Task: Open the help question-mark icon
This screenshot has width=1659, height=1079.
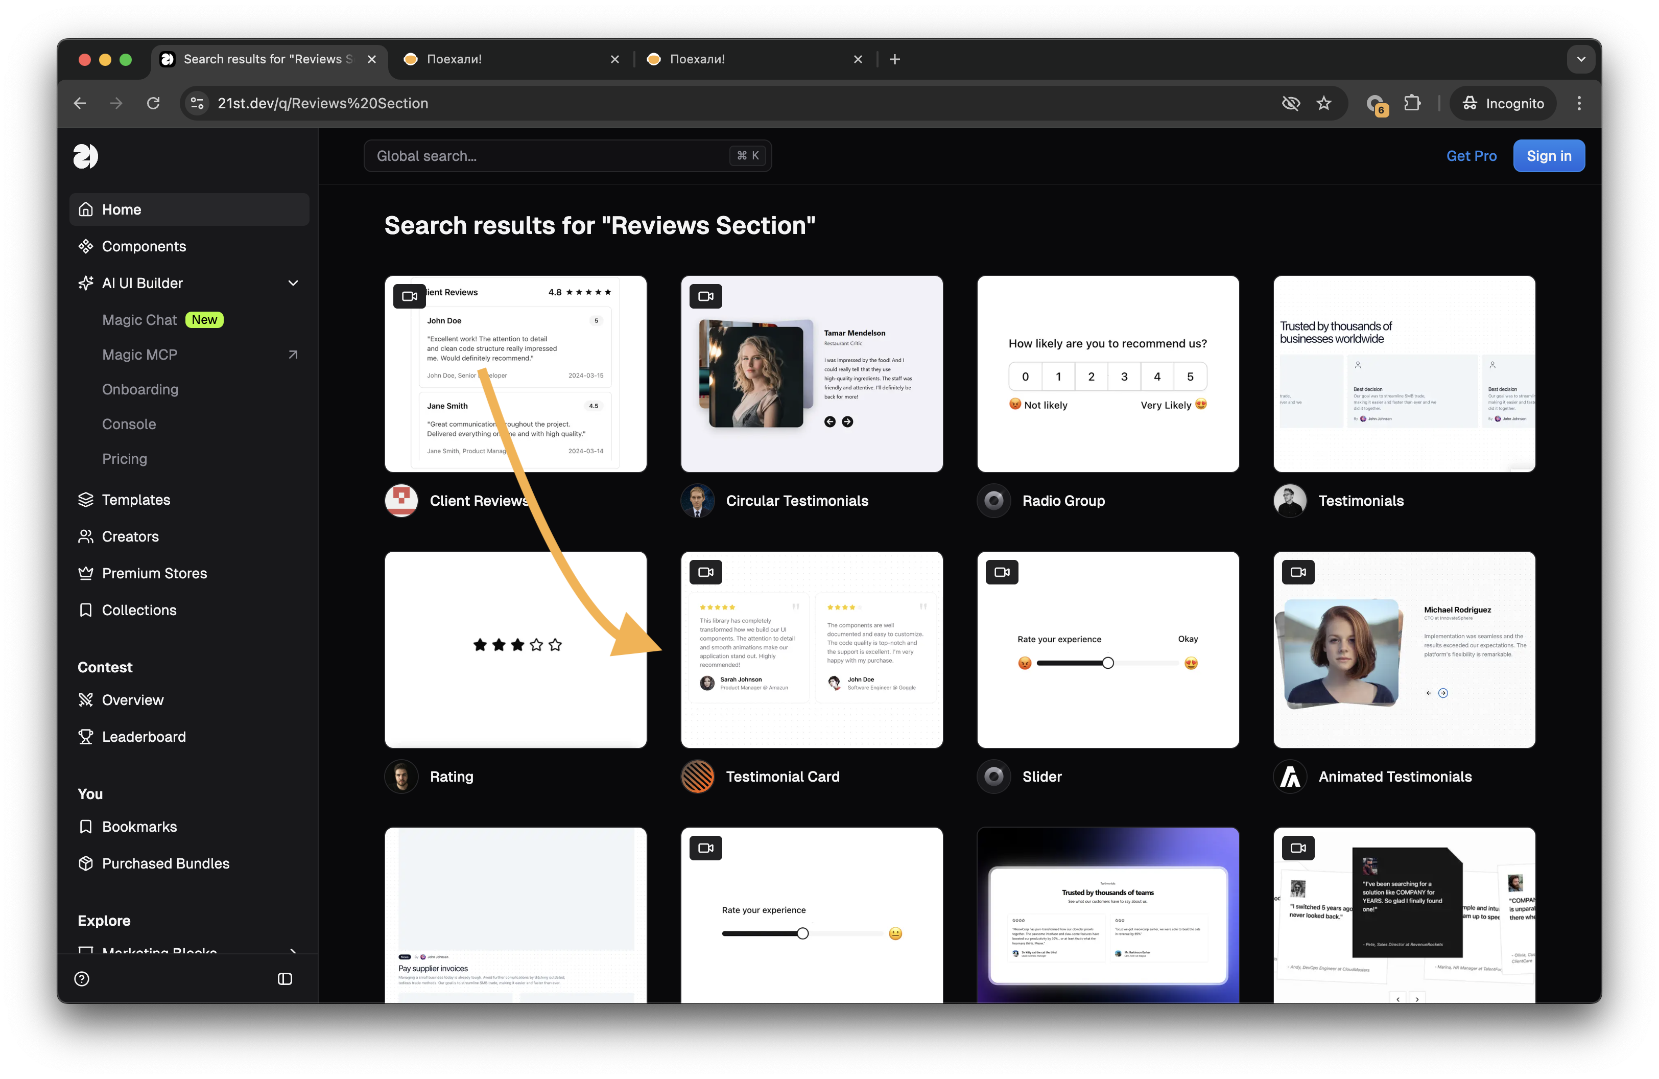Action: (x=82, y=979)
